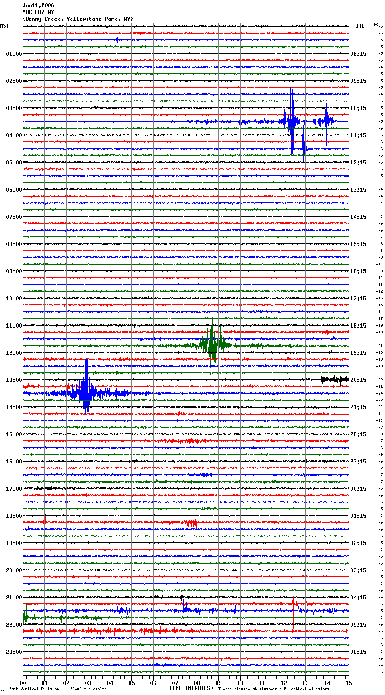This screenshot has height=695, width=385.
Task: Click the 06:15 UTC time label
Action: (x=358, y=652)
